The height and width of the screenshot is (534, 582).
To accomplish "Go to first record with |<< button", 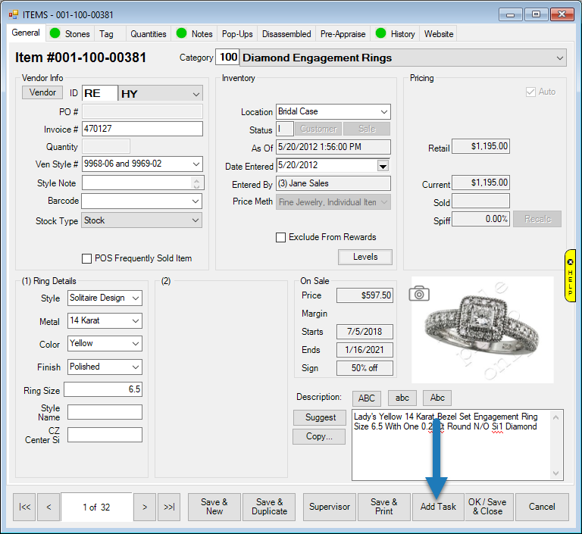I will tap(25, 507).
